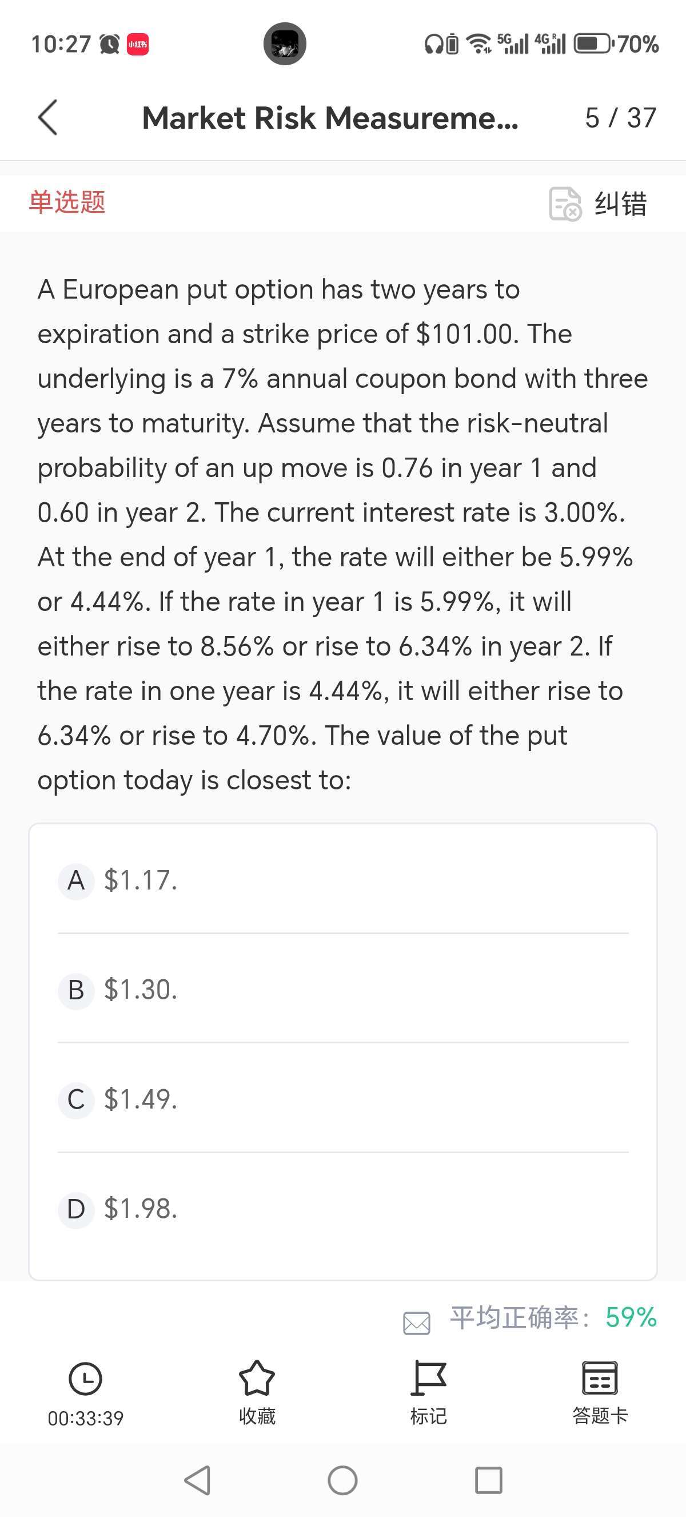Viewport: 686px width, 1517px height.
Task: Tap the envelope feedback icon
Action: coord(417,1323)
